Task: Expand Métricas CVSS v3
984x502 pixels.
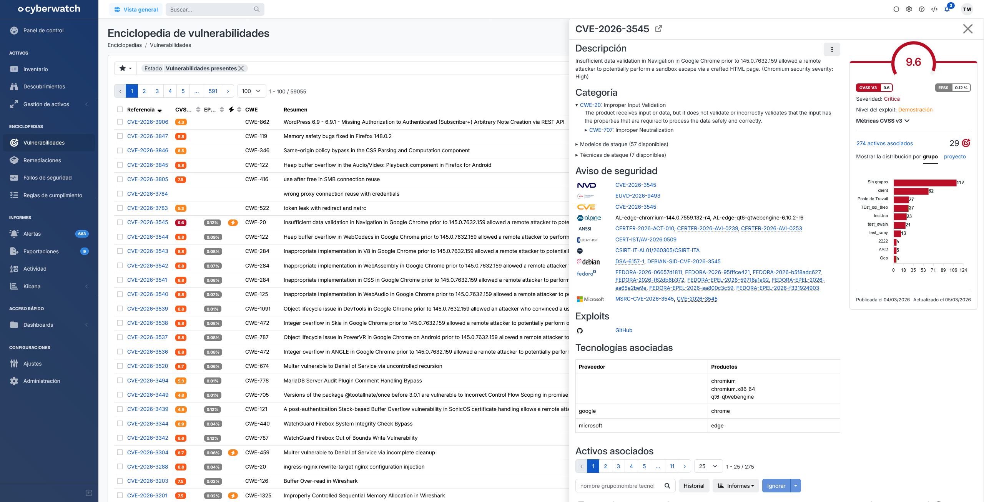Action: [883, 121]
